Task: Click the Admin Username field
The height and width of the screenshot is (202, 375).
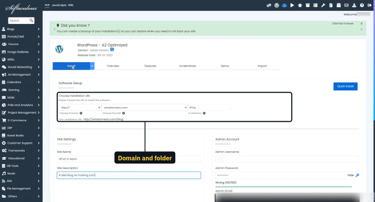Action: (x=287, y=159)
